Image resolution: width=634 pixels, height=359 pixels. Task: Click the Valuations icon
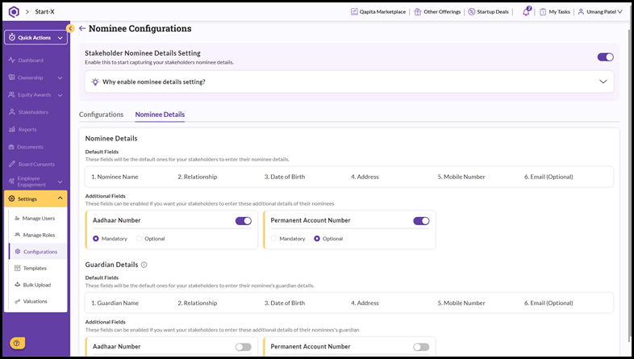tap(18, 301)
